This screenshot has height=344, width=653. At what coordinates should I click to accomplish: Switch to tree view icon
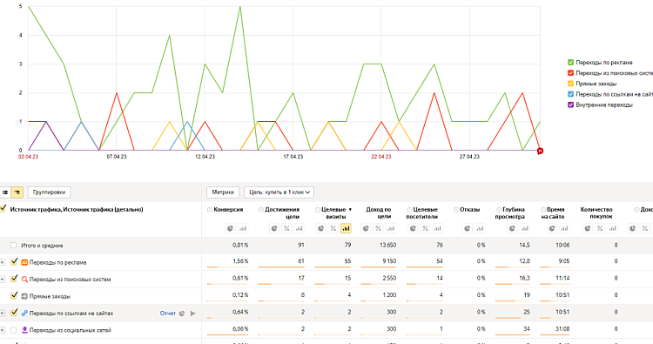(x=17, y=192)
